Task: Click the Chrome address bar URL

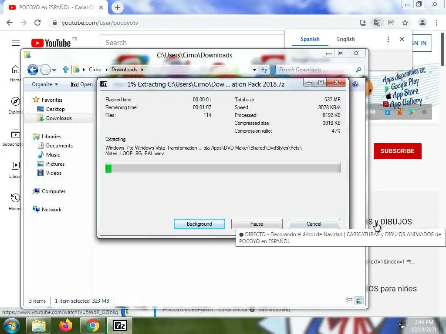Action: click(100, 23)
